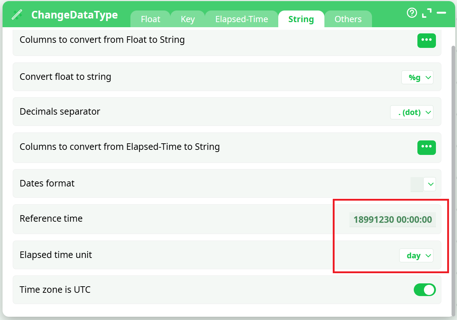457x320 pixels.
Task: Switch to the Float tab
Action: [x=150, y=19]
